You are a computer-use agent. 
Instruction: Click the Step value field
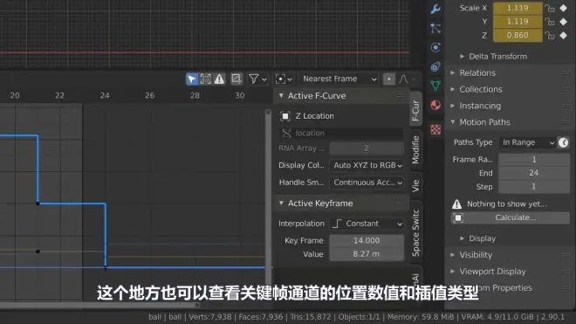click(x=534, y=187)
